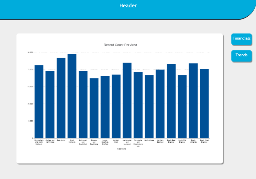The image size is (256, 179).
Task: Select the Northern Scotland bar
Action: (160, 104)
